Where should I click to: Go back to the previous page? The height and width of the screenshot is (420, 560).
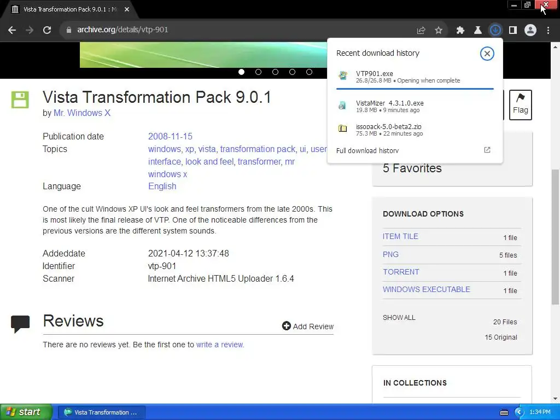(12, 30)
